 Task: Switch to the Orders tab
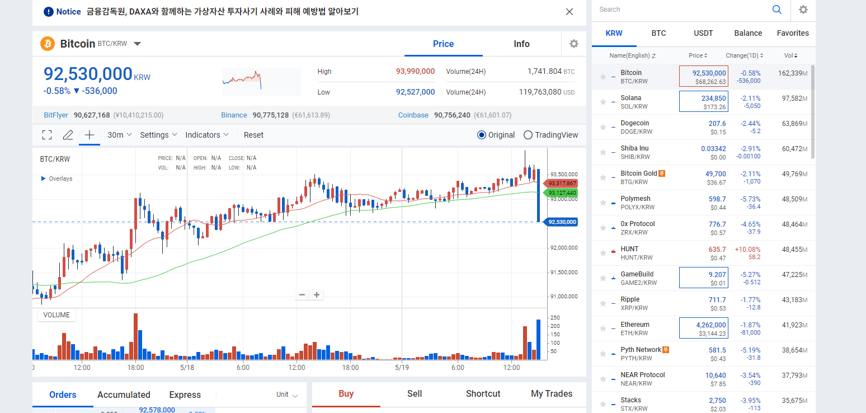click(x=63, y=395)
